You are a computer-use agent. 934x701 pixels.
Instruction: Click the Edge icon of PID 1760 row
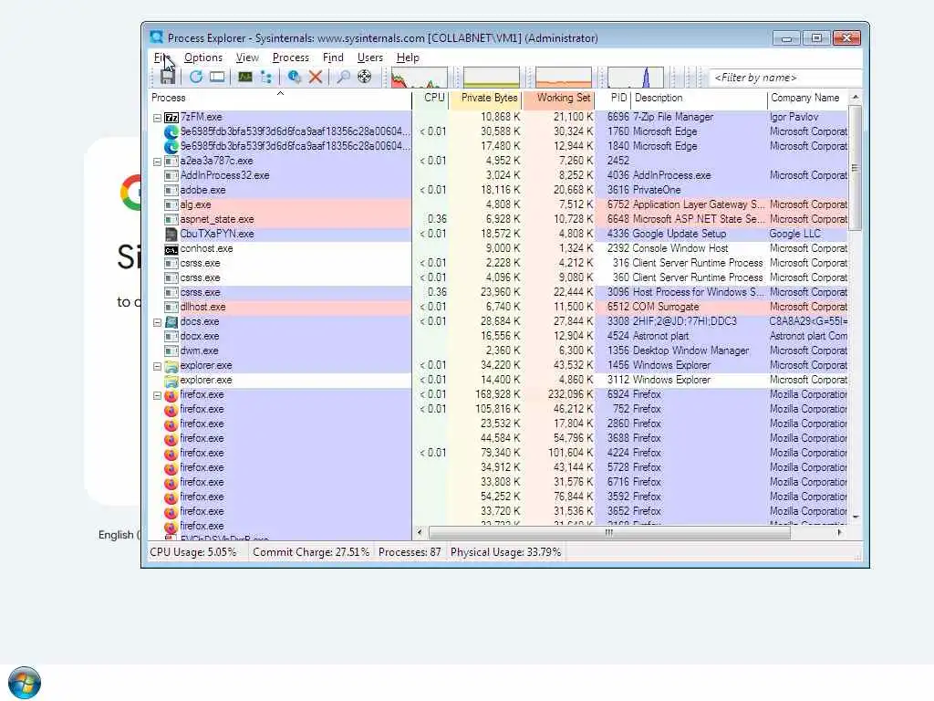coord(171,131)
